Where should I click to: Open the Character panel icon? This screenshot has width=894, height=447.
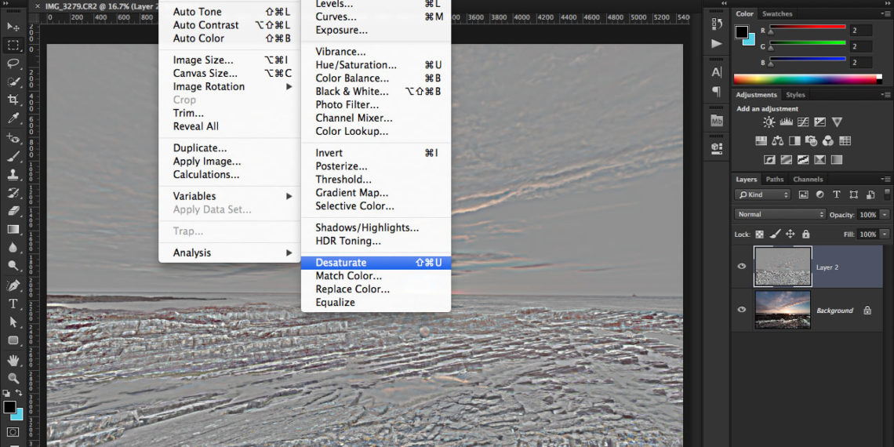(717, 72)
